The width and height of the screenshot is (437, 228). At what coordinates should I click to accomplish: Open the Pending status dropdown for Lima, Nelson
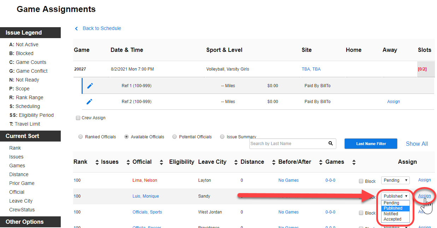pos(395,180)
